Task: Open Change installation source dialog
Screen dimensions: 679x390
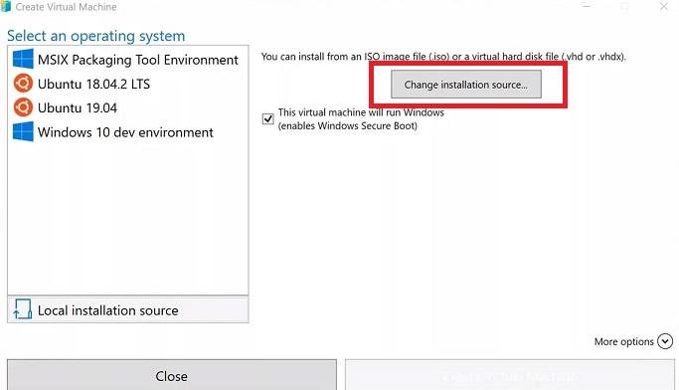Action: 466,84
